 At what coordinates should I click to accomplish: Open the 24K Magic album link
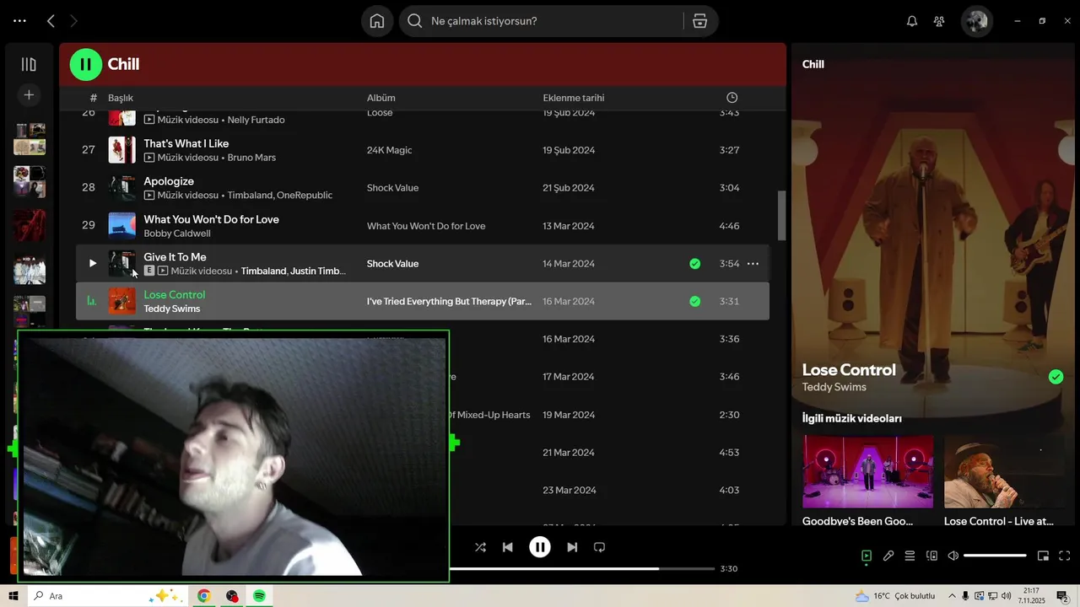pos(390,150)
